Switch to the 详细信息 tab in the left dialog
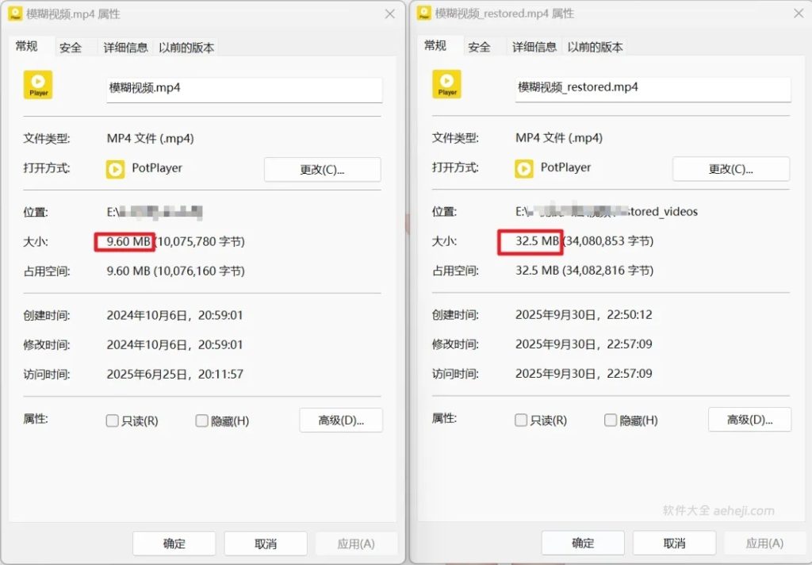The image size is (812, 565). pyautogui.click(x=125, y=47)
